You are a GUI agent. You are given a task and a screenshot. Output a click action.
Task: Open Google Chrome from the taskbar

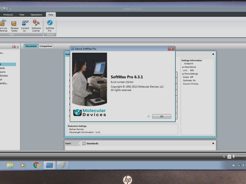[x=36, y=165]
